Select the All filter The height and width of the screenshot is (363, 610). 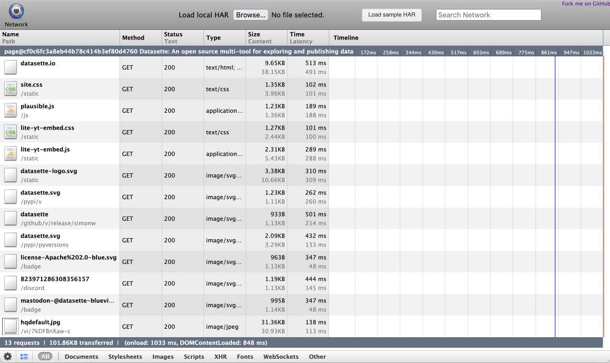[45, 356]
